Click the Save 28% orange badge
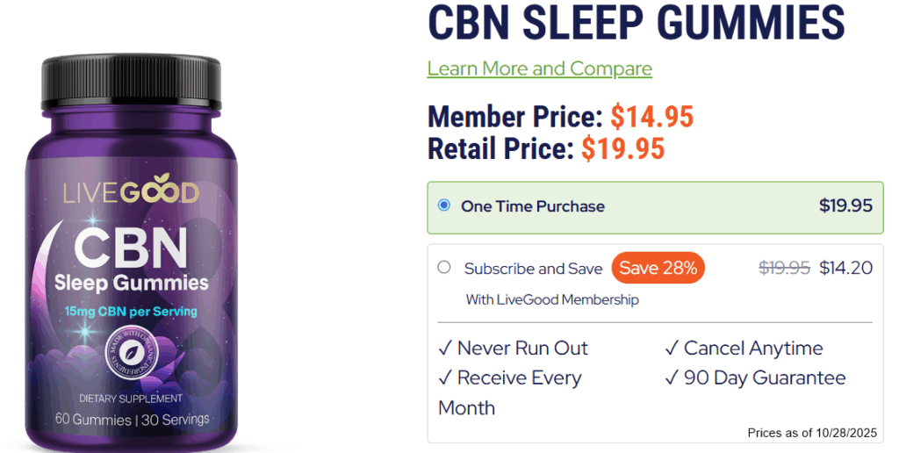899x453 pixels. point(658,268)
